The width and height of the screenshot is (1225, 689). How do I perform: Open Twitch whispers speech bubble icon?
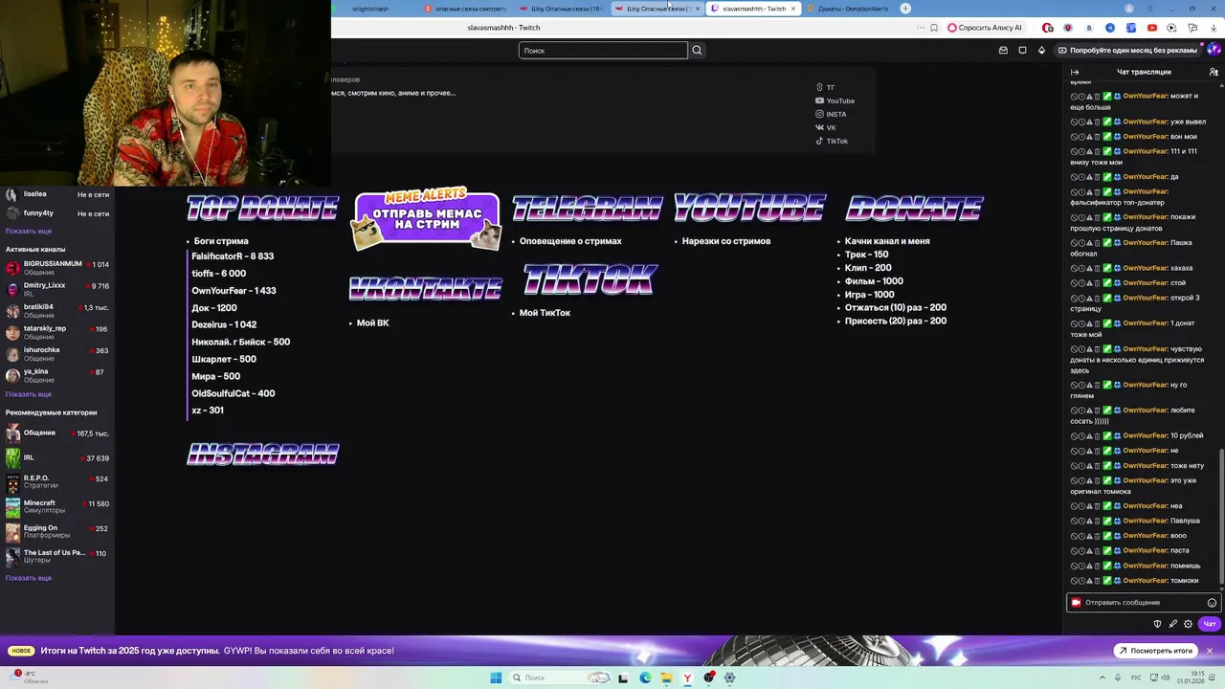point(1022,50)
